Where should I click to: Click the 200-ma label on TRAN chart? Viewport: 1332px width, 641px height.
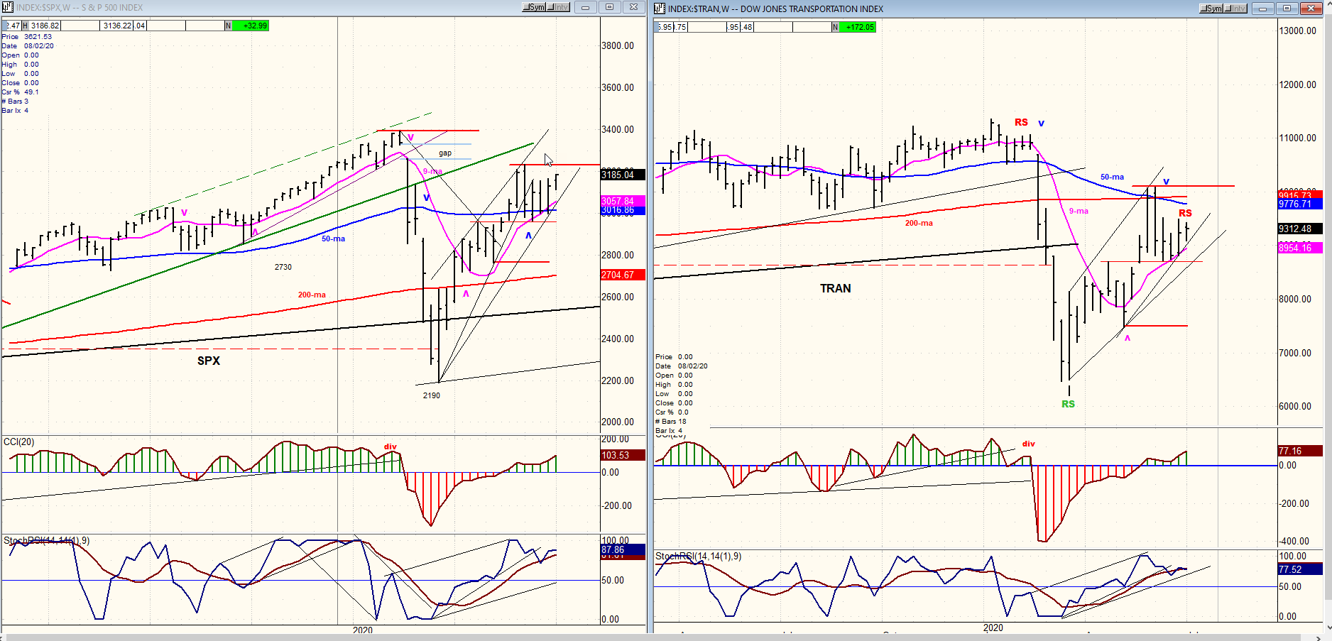(919, 223)
